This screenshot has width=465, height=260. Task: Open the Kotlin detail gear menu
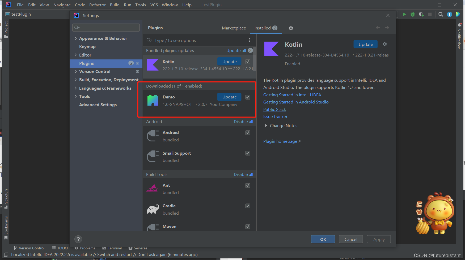(x=385, y=44)
